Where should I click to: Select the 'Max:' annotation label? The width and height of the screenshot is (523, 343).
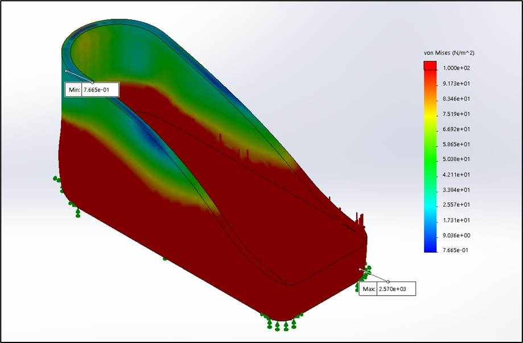pyautogui.click(x=369, y=288)
